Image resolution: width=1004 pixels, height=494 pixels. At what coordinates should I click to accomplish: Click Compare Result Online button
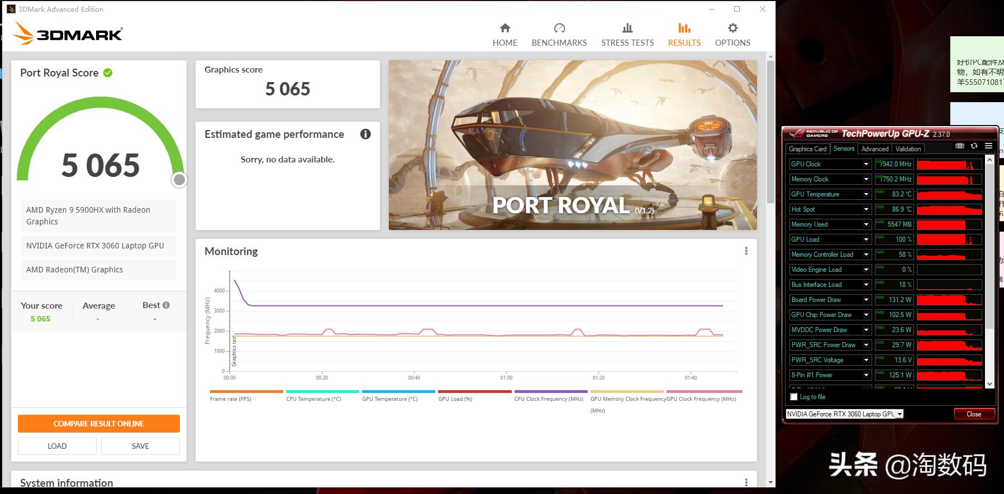99,424
